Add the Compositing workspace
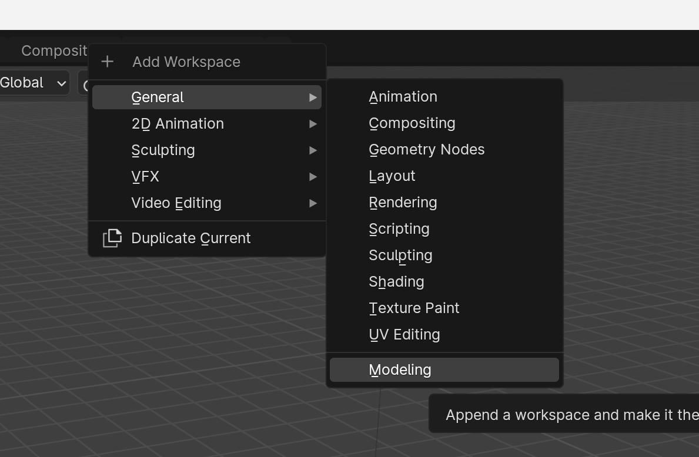699x457 pixels. pyautogui.click(x=412, y=123)
